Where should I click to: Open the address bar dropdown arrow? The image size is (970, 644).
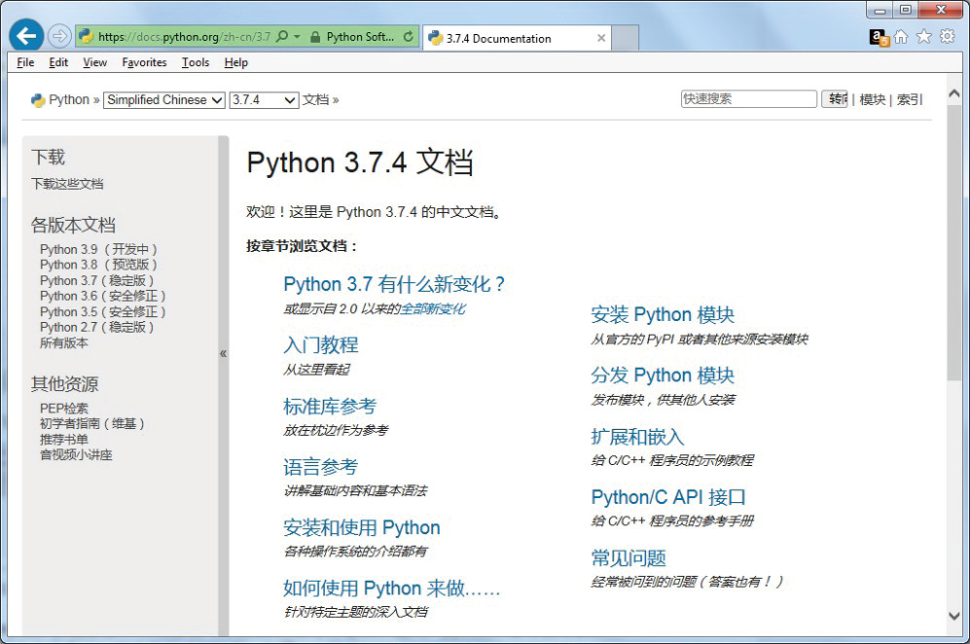point(297,37)
